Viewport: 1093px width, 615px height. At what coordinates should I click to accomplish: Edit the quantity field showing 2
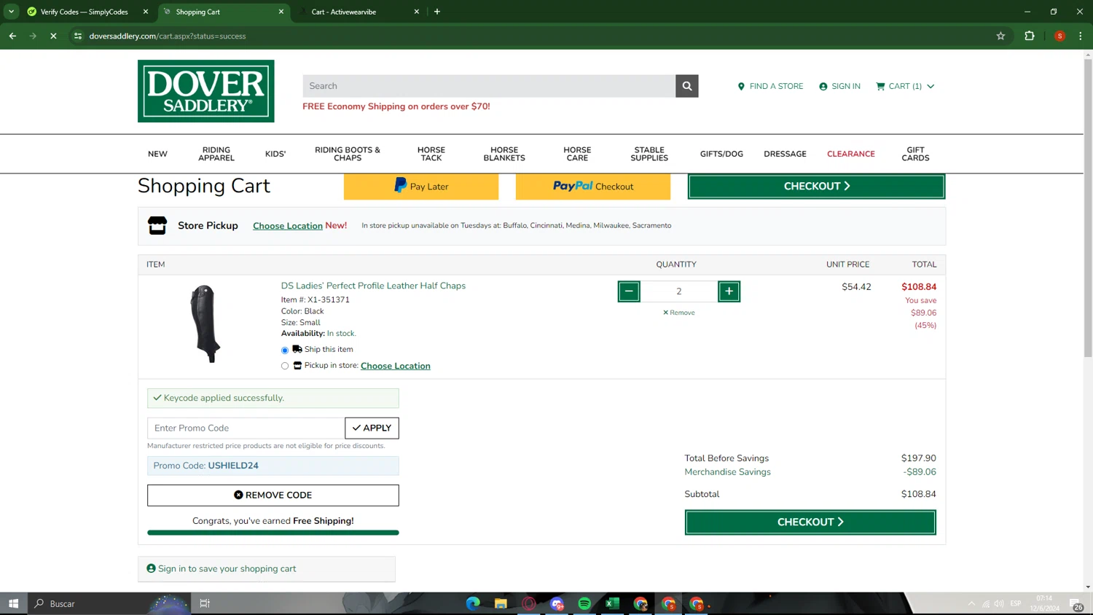click(x=678, y=291)
